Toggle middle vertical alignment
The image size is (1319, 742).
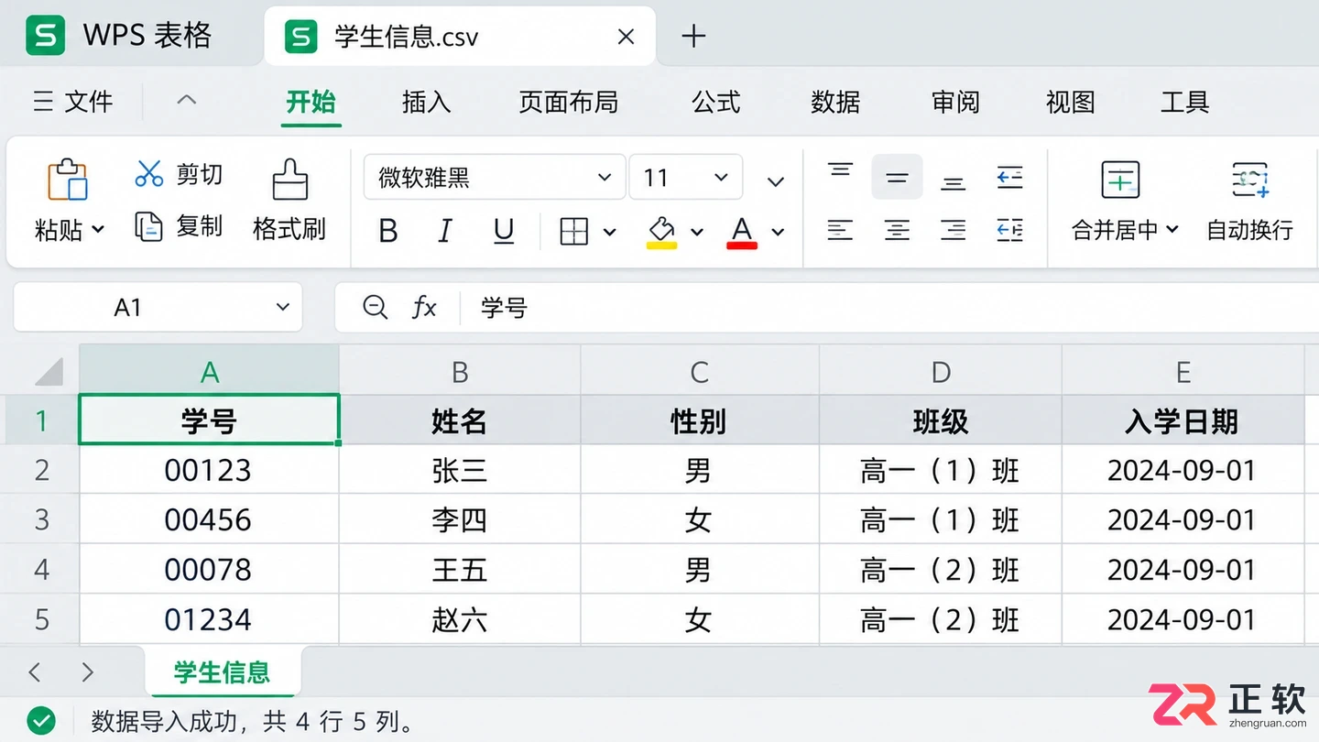897,178
